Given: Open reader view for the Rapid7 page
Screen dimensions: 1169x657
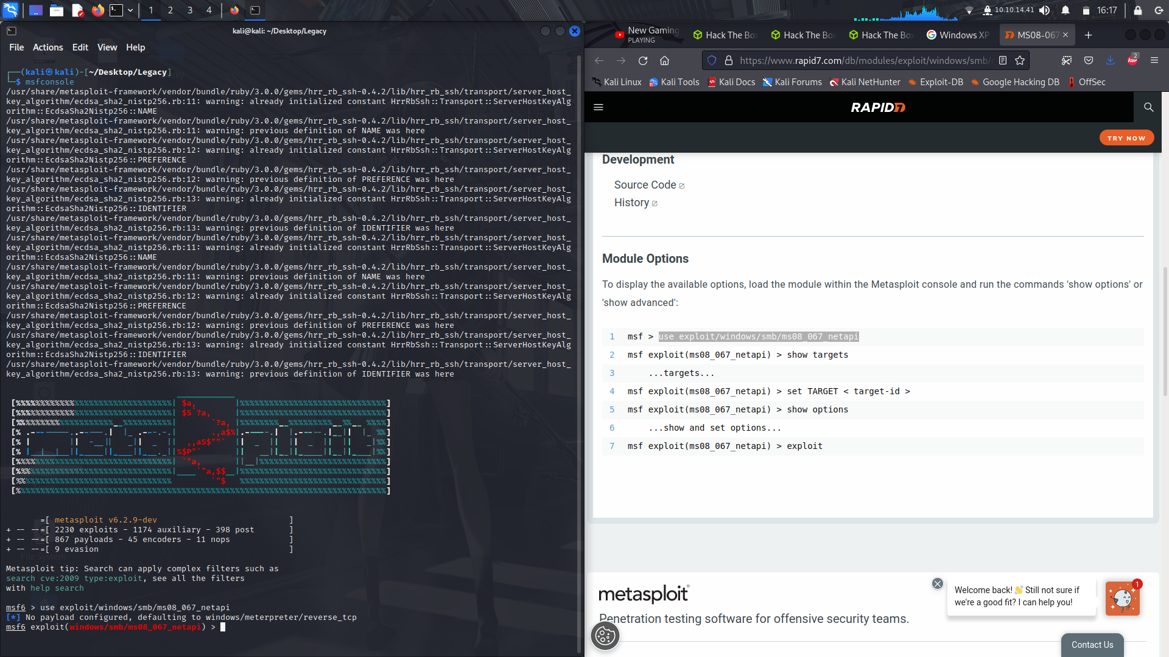Looking at the screenshot, I should pyautogui.click(x=1002, y=60).
